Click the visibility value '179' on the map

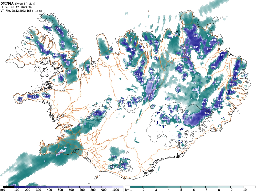point(151,42)
